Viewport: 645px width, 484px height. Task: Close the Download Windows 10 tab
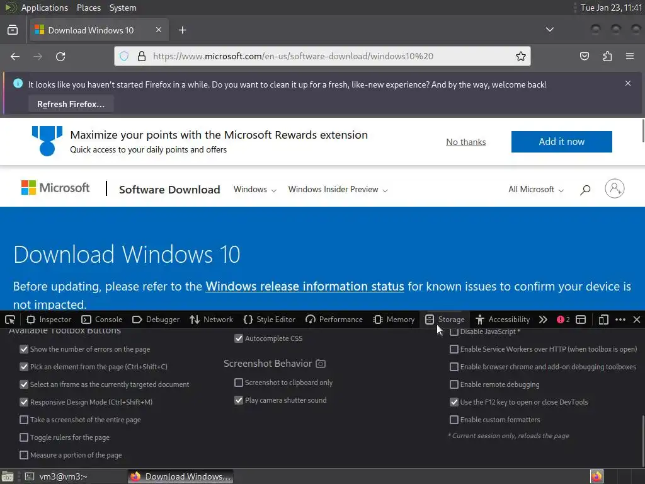pos(158,30)
